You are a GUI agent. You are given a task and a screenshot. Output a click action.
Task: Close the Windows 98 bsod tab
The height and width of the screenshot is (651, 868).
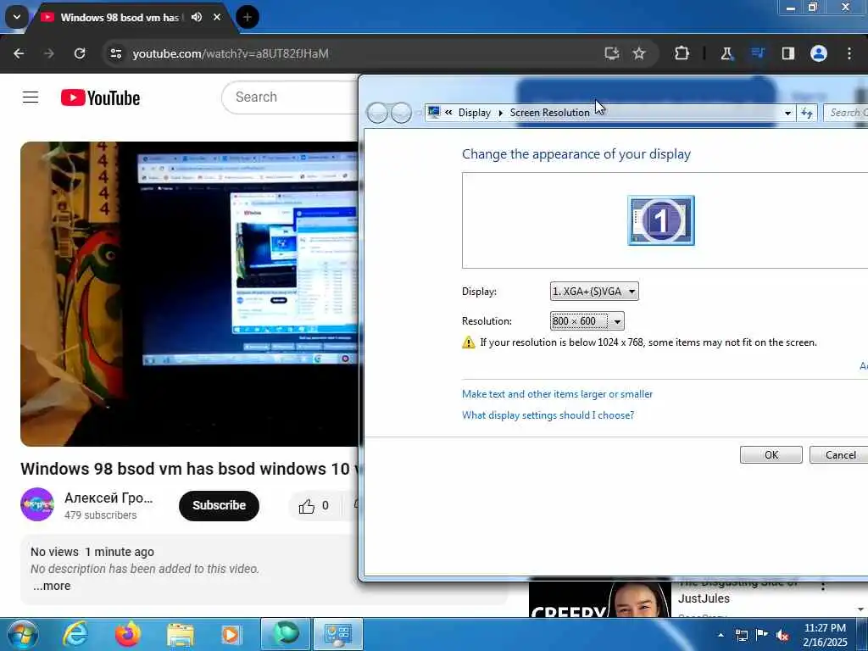point(217,17)
